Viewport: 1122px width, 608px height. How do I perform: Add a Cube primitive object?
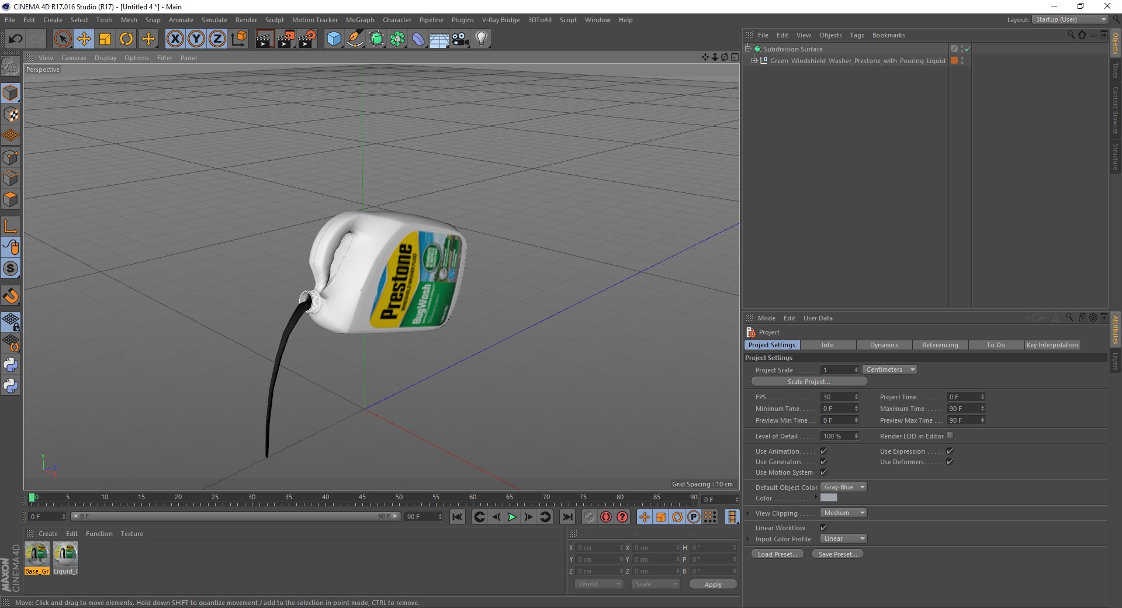coord(334,39)
